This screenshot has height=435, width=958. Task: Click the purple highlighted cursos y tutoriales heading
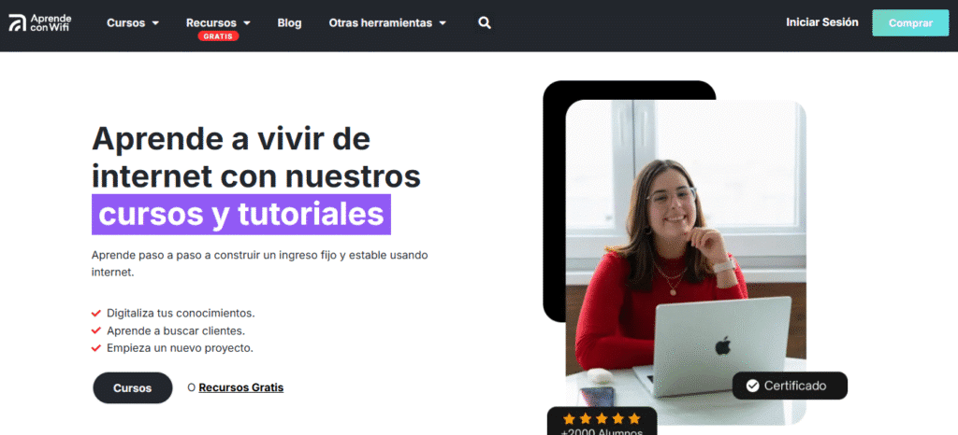point(241,215)
